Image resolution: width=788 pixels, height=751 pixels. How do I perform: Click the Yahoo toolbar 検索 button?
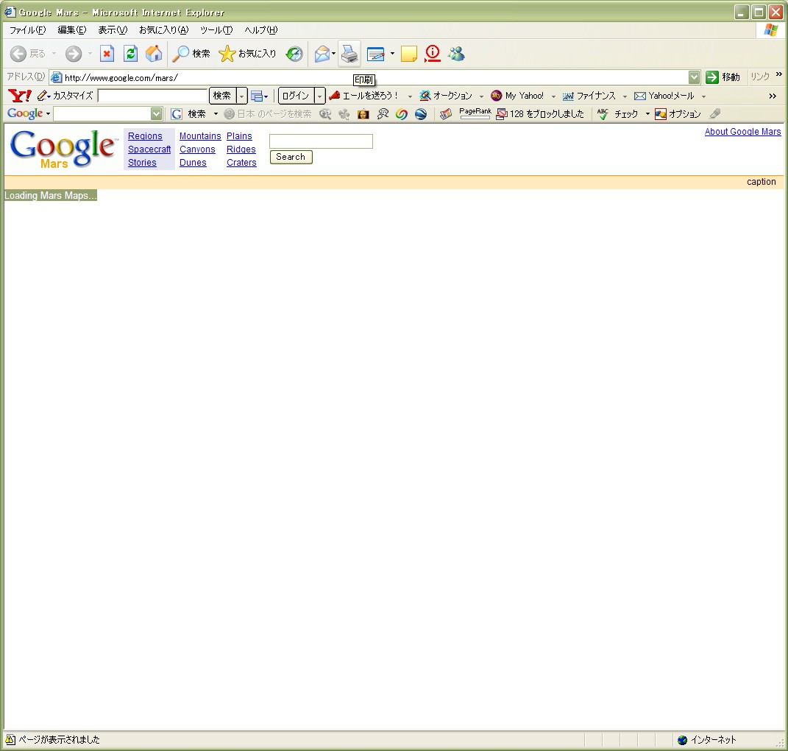[x=222, y=96]
